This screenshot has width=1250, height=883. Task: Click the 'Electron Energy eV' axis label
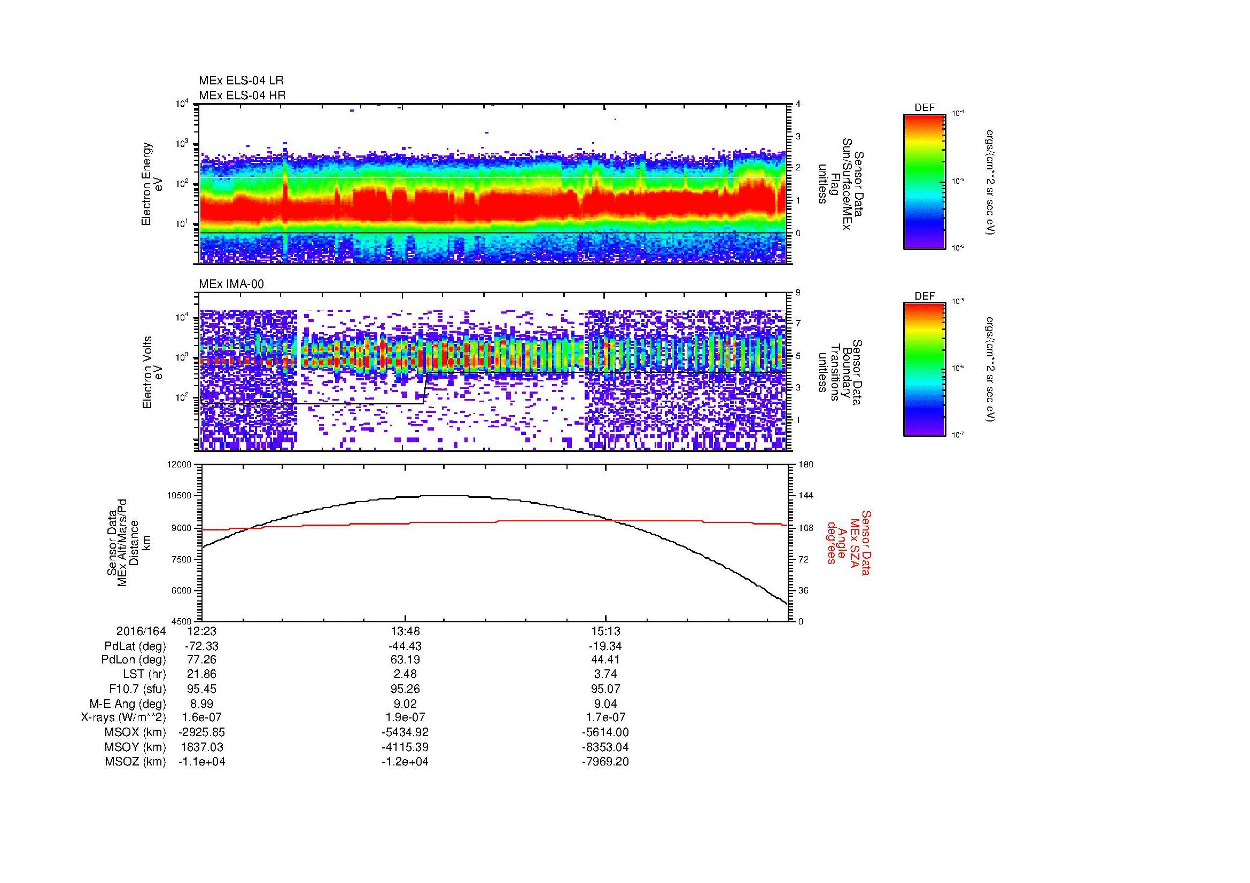point(152,184)
